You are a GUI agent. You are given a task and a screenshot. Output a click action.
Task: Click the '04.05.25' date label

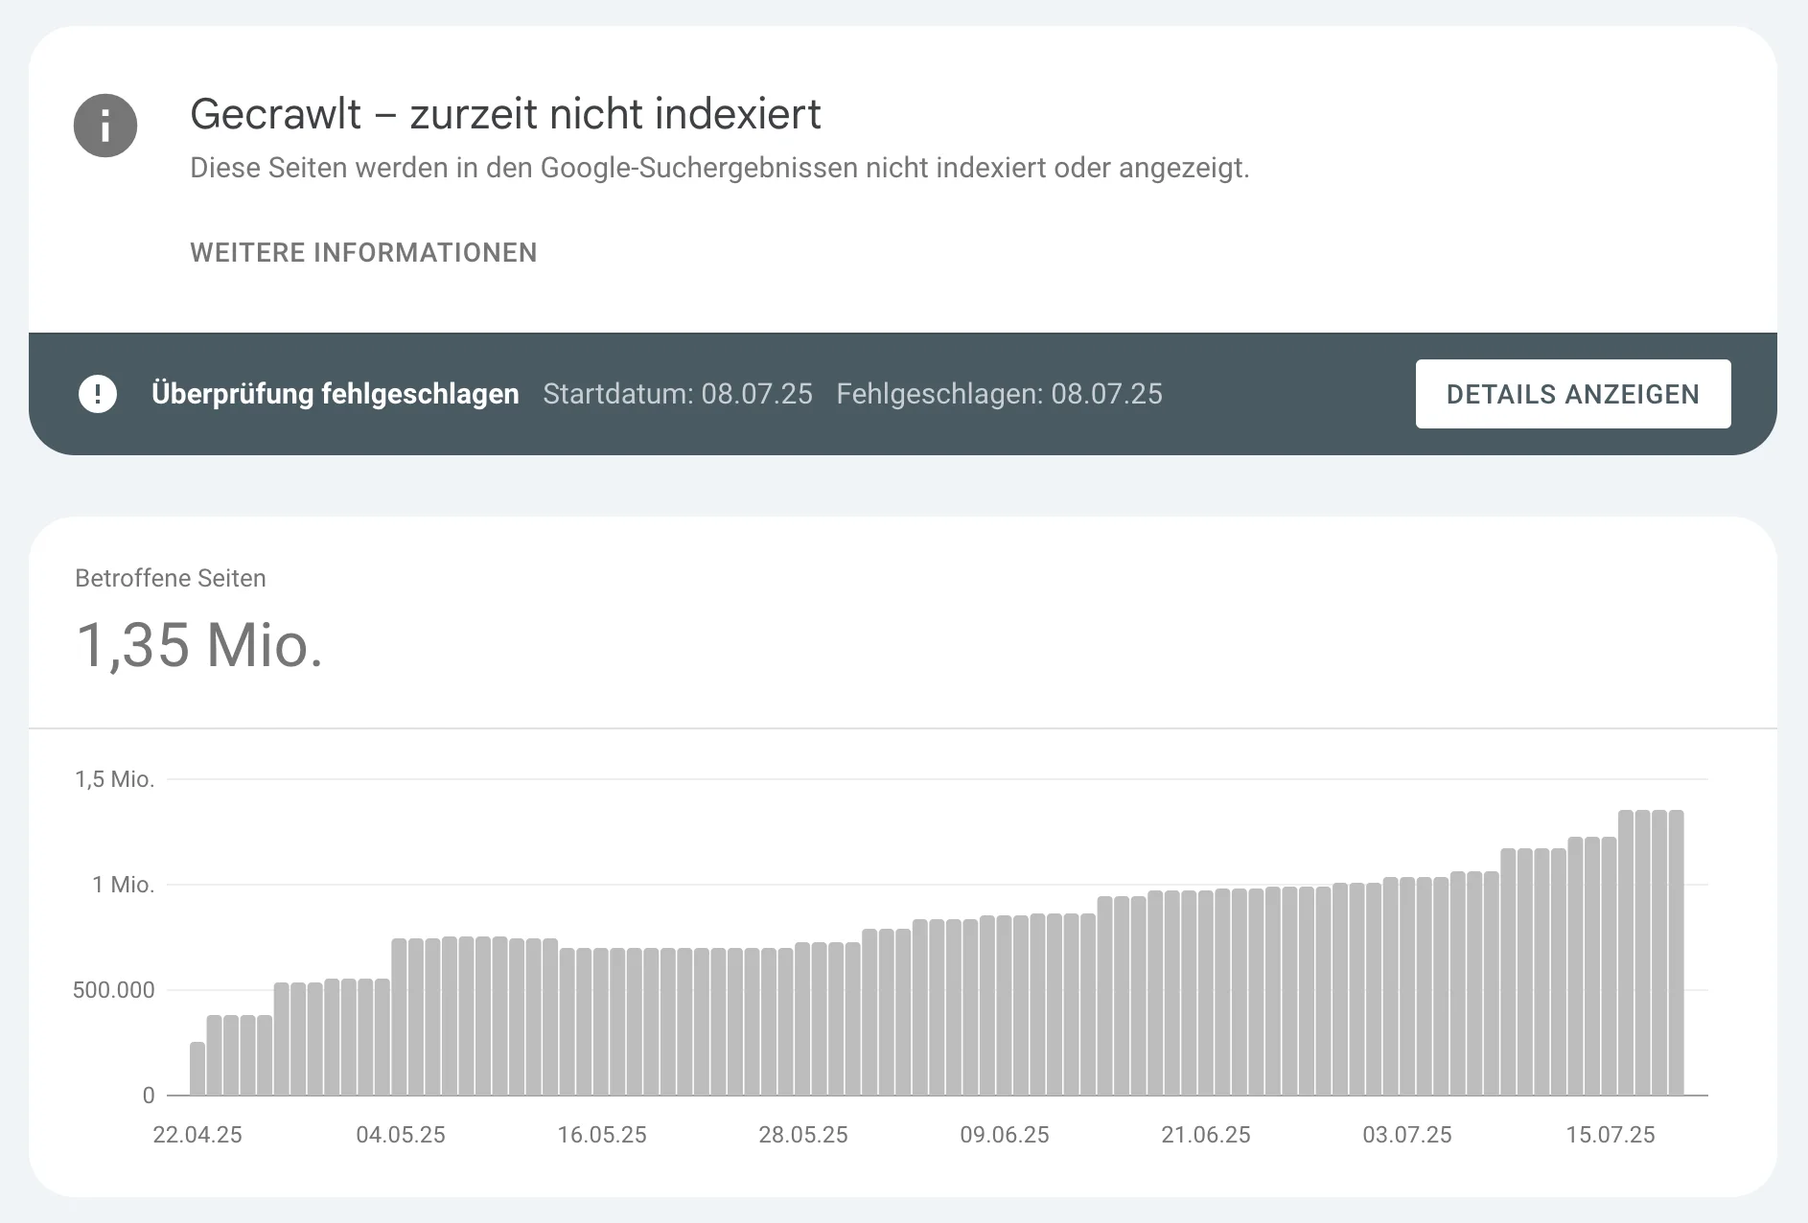401,1135
